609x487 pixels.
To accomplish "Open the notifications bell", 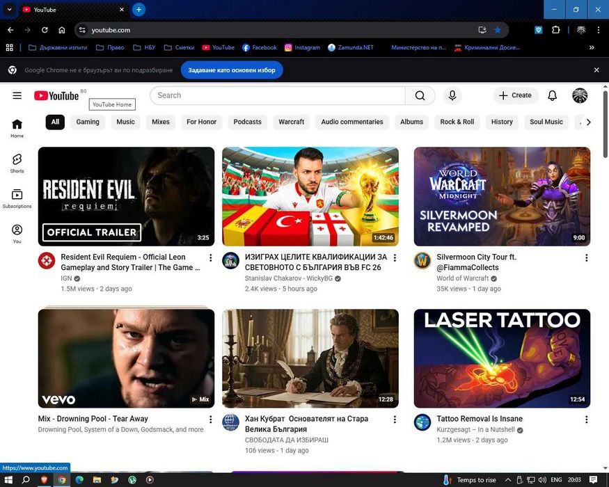I will click(552, 96).
